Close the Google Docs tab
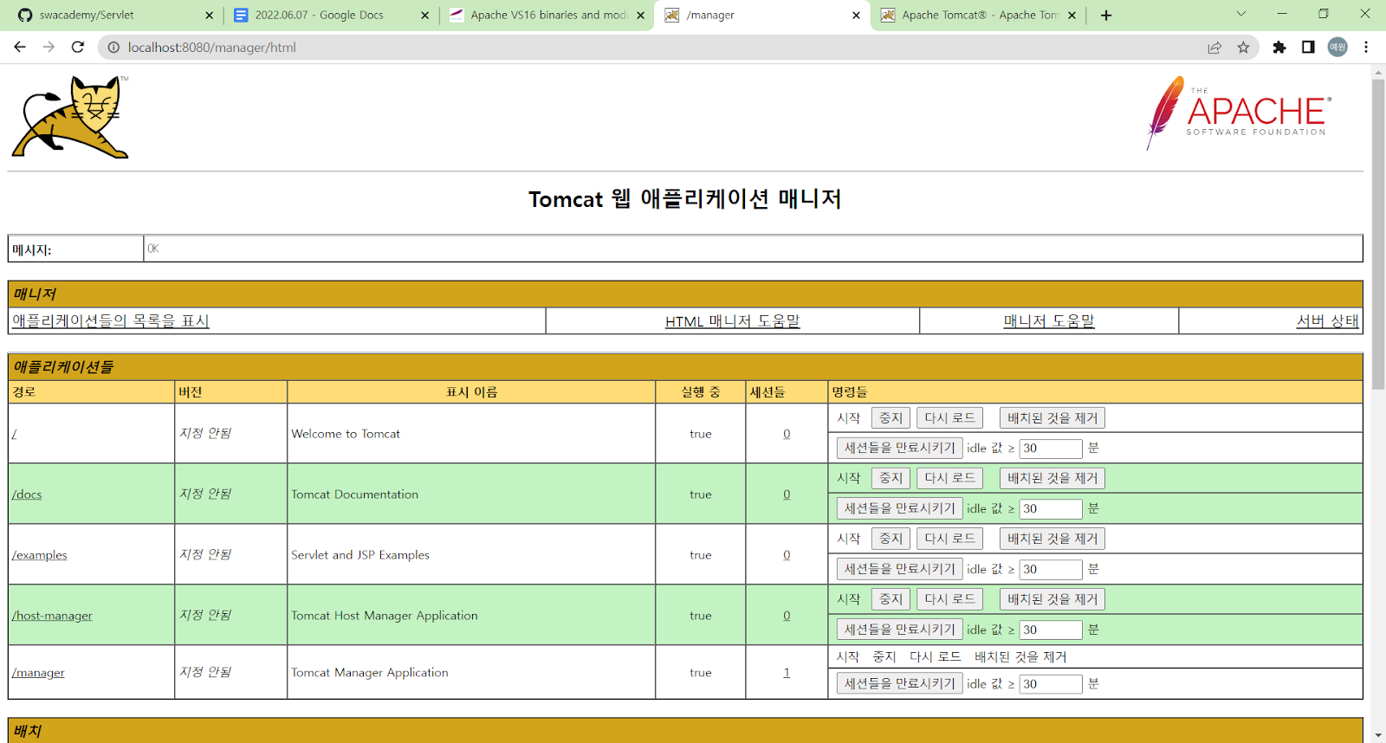Screen dimensions: 1386x743 (x=424, y=16)
